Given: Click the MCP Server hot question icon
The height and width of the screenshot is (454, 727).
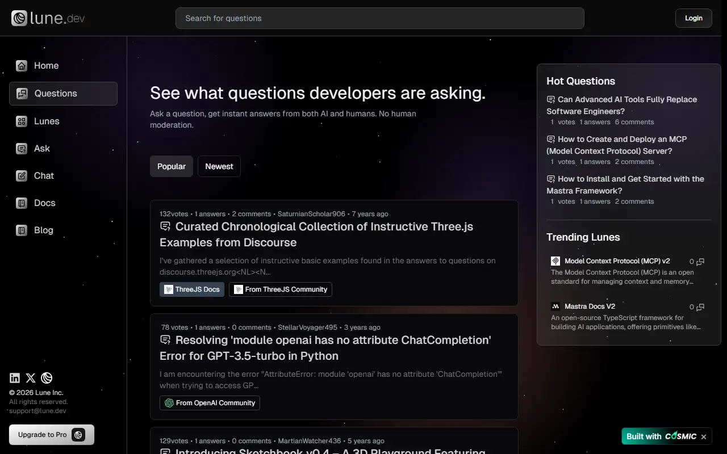Looking at the screenshot, I should pos(551,139).
